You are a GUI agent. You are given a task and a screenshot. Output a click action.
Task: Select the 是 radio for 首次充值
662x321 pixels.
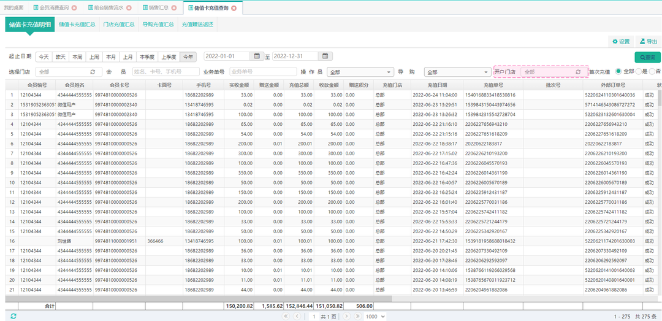638,71
